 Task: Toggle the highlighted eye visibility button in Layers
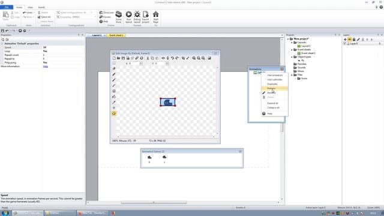(349, 40)
